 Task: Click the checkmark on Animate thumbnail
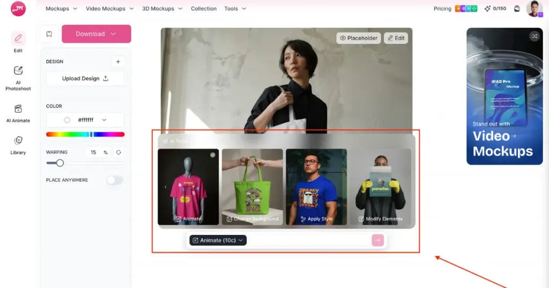(212, 155)
